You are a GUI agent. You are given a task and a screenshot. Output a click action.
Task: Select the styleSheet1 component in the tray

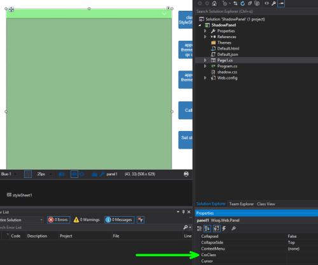(19, 195)
